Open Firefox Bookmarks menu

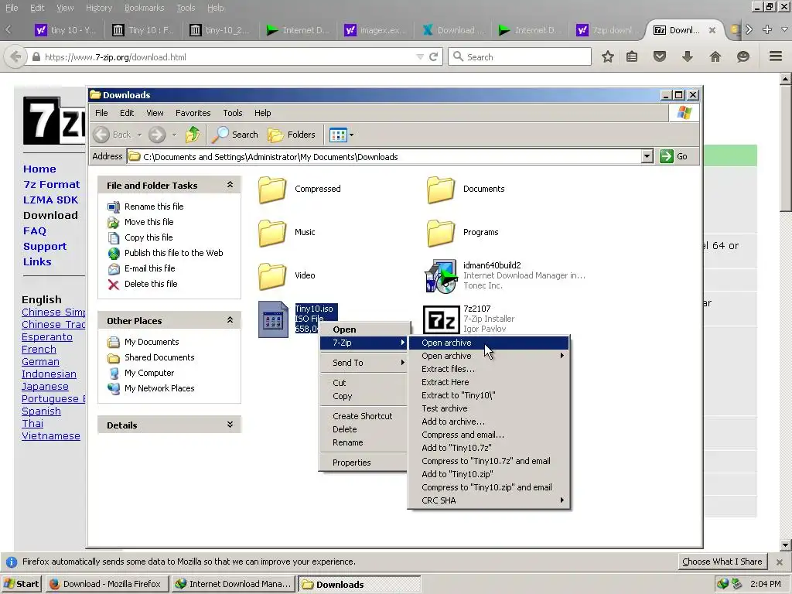pyautogui.click(x=145, y=8)
